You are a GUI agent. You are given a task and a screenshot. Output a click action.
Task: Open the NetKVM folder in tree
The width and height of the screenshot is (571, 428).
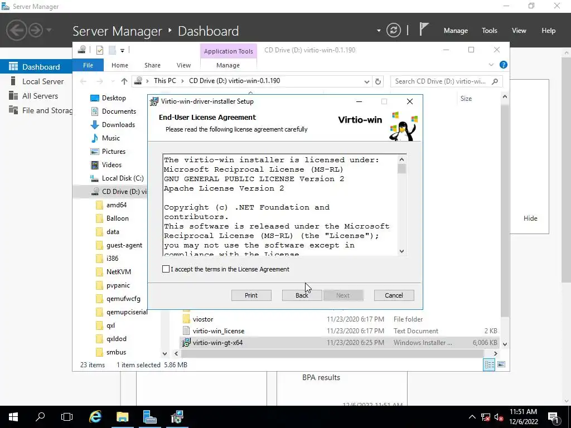point(118,272)
